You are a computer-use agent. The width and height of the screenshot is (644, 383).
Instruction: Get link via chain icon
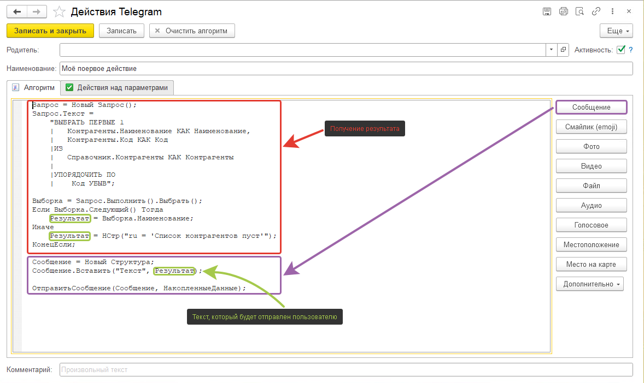pyautogui.click(x=596, y=11)
